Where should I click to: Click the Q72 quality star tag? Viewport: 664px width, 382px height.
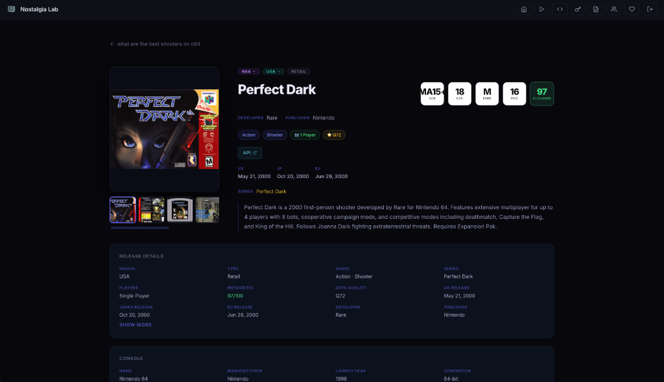(x=334, y=135)
